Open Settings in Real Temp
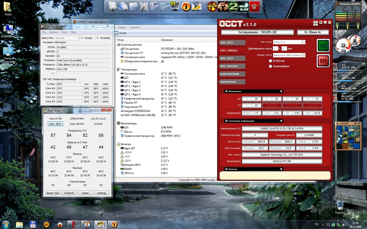This screenshot has height=229, width=367. tap(102, 193)
